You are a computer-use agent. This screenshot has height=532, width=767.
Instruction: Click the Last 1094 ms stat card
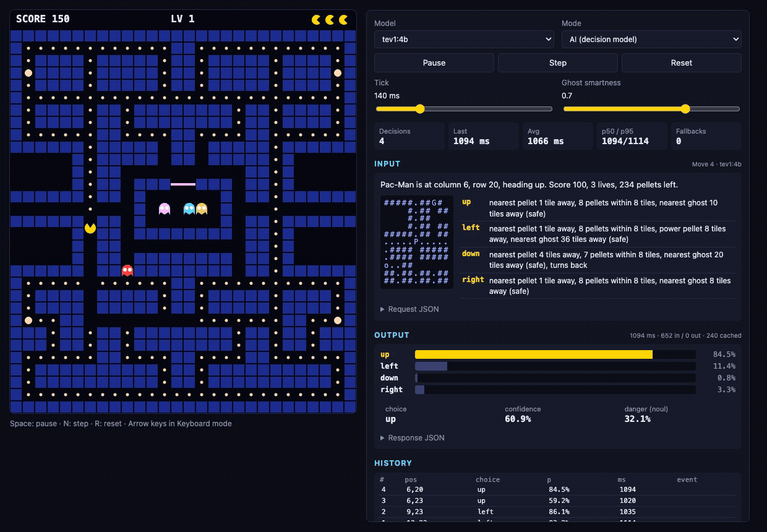point(484,136)
